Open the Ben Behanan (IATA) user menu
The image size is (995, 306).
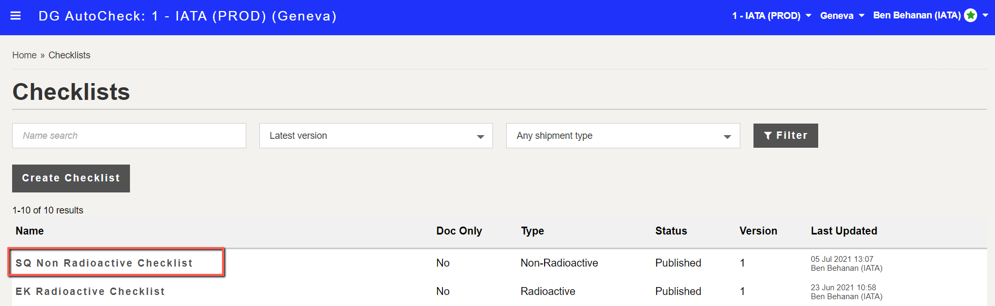click(930, 16)
